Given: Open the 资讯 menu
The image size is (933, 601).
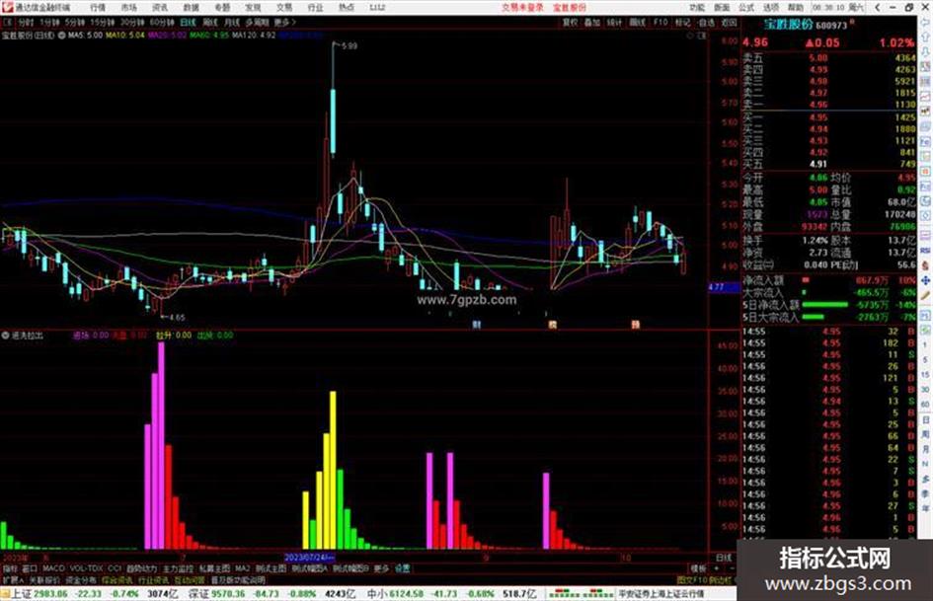Looking at the screenshot, I should coord(160,8).
